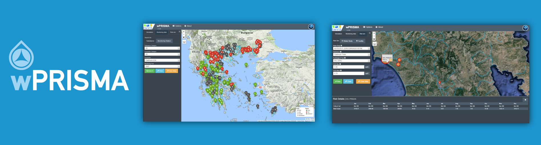Select Water Body radio option
The image size is (541, 145).
[347, 41]
